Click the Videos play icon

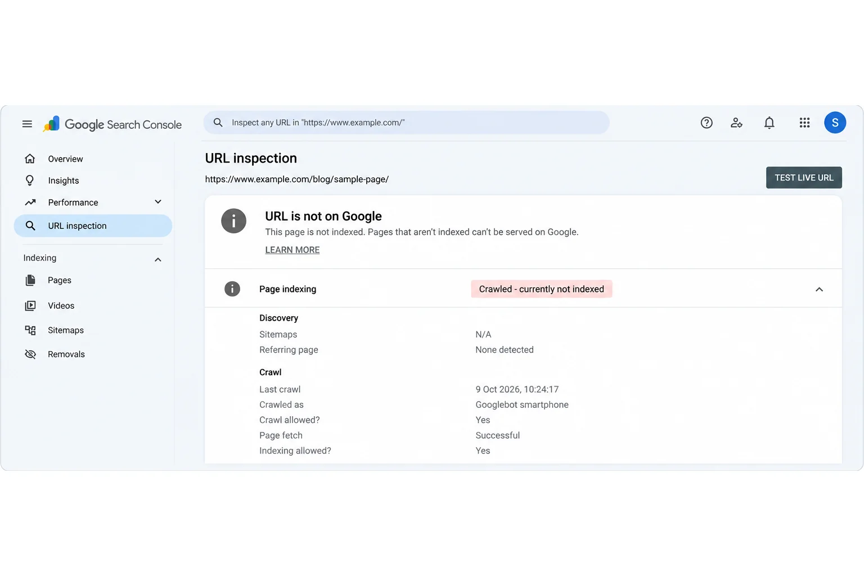point(30,305)
